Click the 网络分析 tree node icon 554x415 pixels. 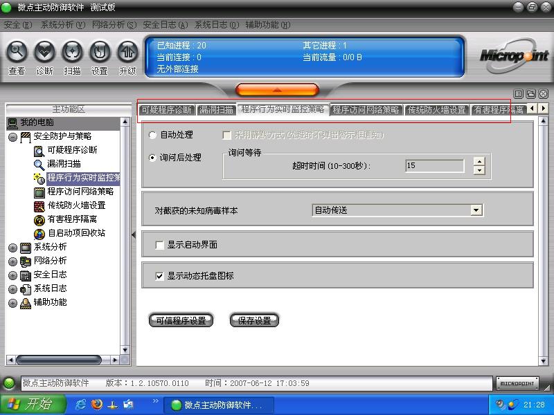[26, 261]
